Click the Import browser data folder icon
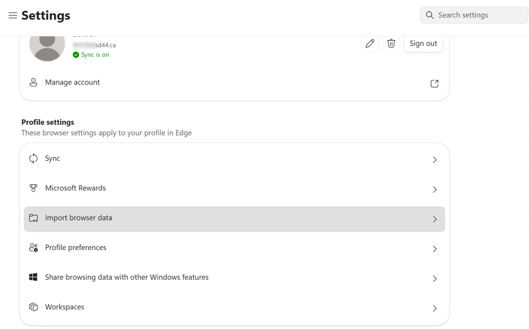Screen dimensions: 529x329 [33, 218]
